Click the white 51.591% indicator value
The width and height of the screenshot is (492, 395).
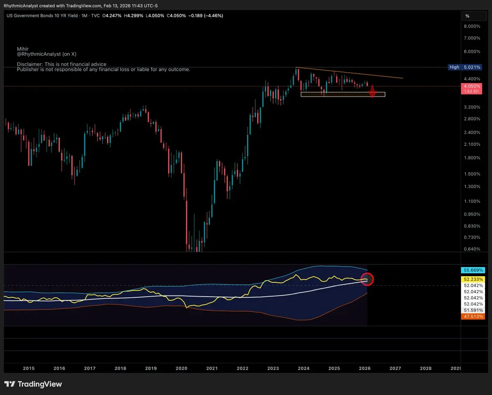(473, 310)
